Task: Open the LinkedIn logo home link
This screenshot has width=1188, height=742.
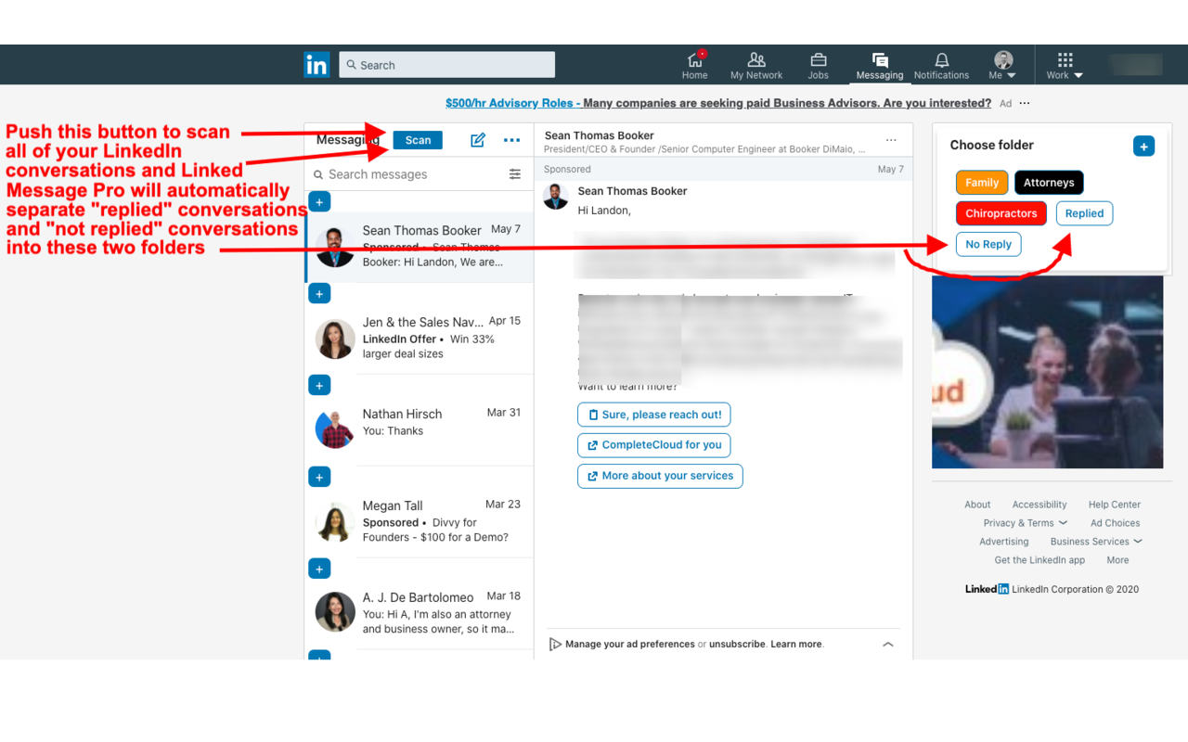Action: [316, 65]
